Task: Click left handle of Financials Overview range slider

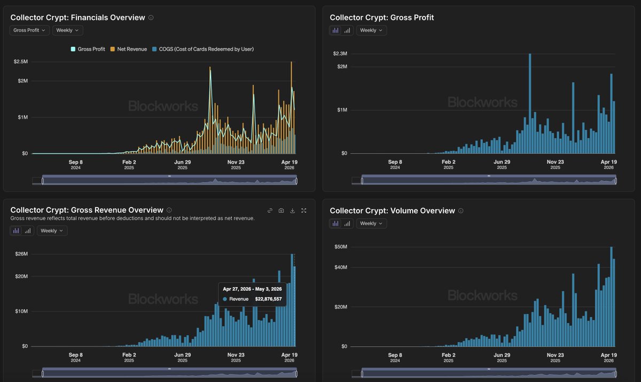Action: pyautogui.click(x=43, y=181)
